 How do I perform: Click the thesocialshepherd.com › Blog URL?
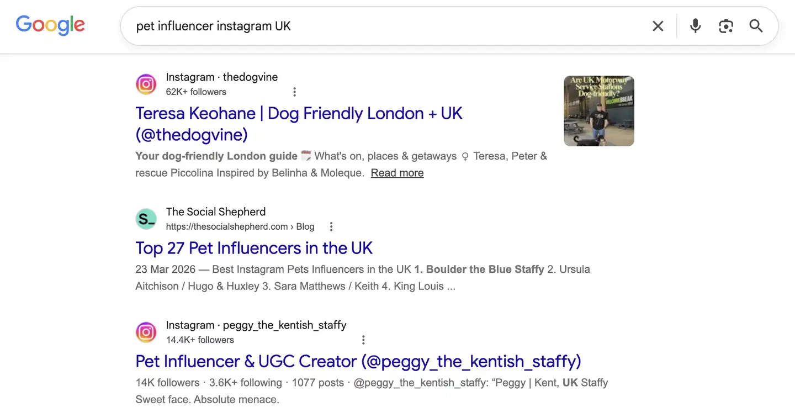click(x=240, y=226)
